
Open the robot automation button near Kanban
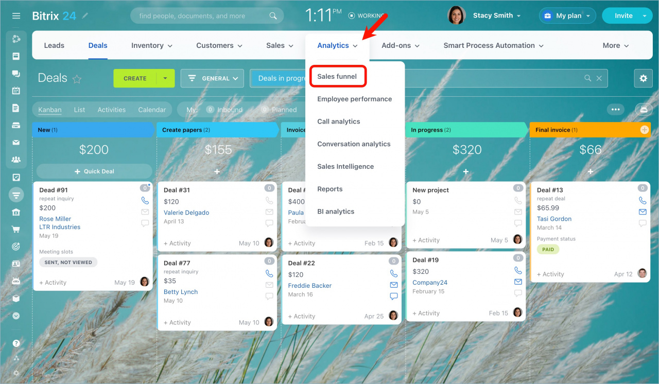(644, 109)
